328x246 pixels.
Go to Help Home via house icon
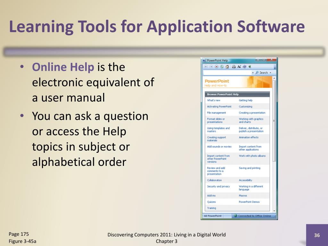[227, 67]
